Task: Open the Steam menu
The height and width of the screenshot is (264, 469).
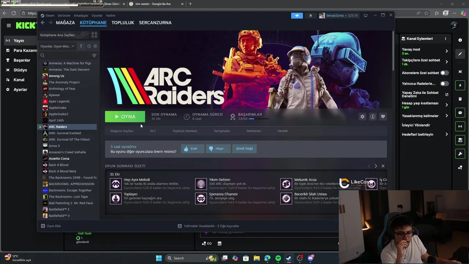Action: (48, 15)
